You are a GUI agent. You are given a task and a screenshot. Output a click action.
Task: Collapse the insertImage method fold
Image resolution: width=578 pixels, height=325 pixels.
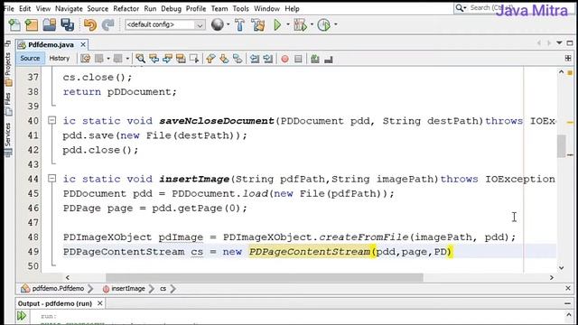click(52, 179)
